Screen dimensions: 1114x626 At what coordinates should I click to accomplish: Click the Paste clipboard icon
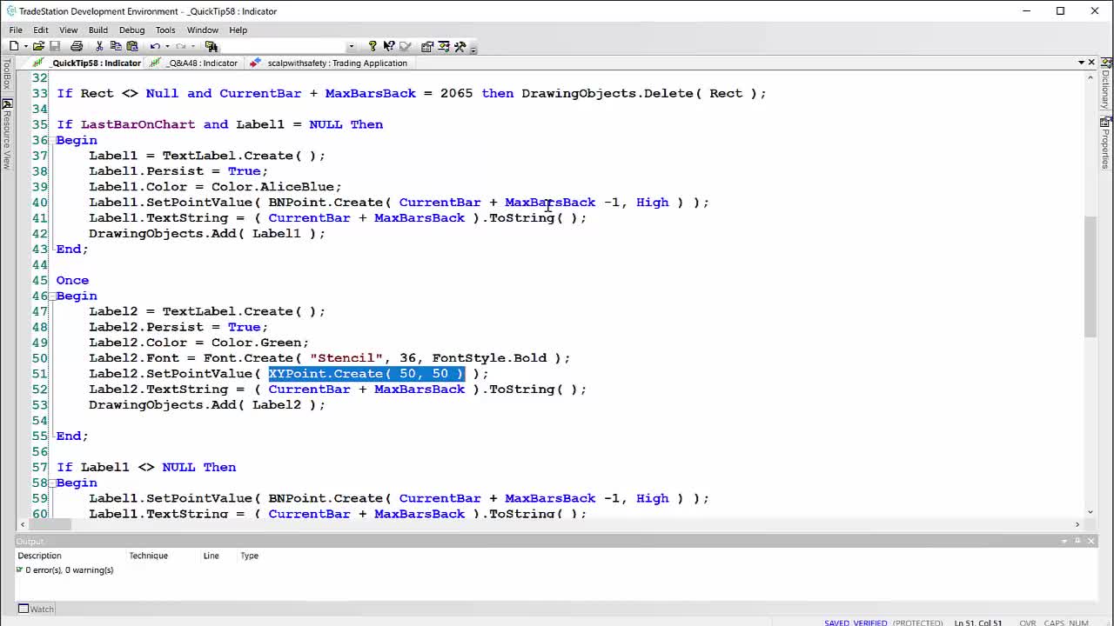tap(132, 46)
